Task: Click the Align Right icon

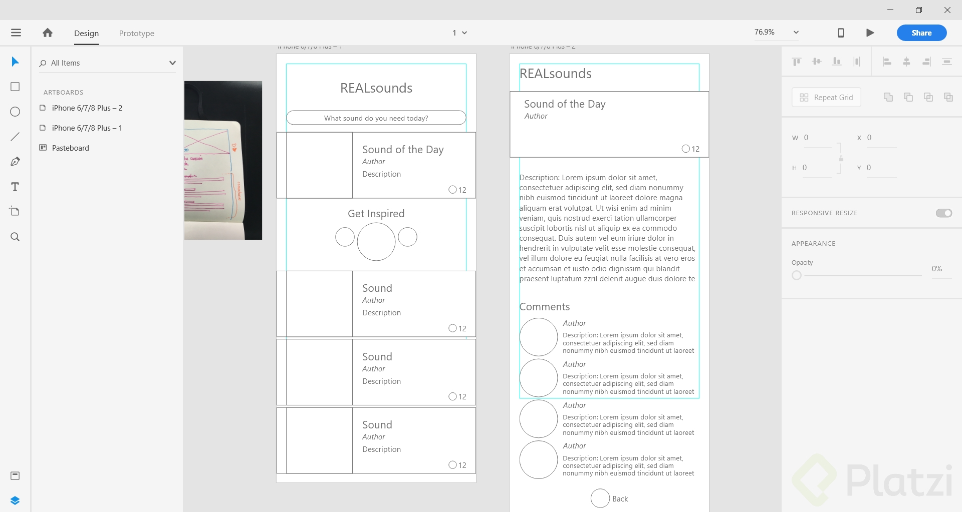Action: pyautogui.click(x=926, y=62)
